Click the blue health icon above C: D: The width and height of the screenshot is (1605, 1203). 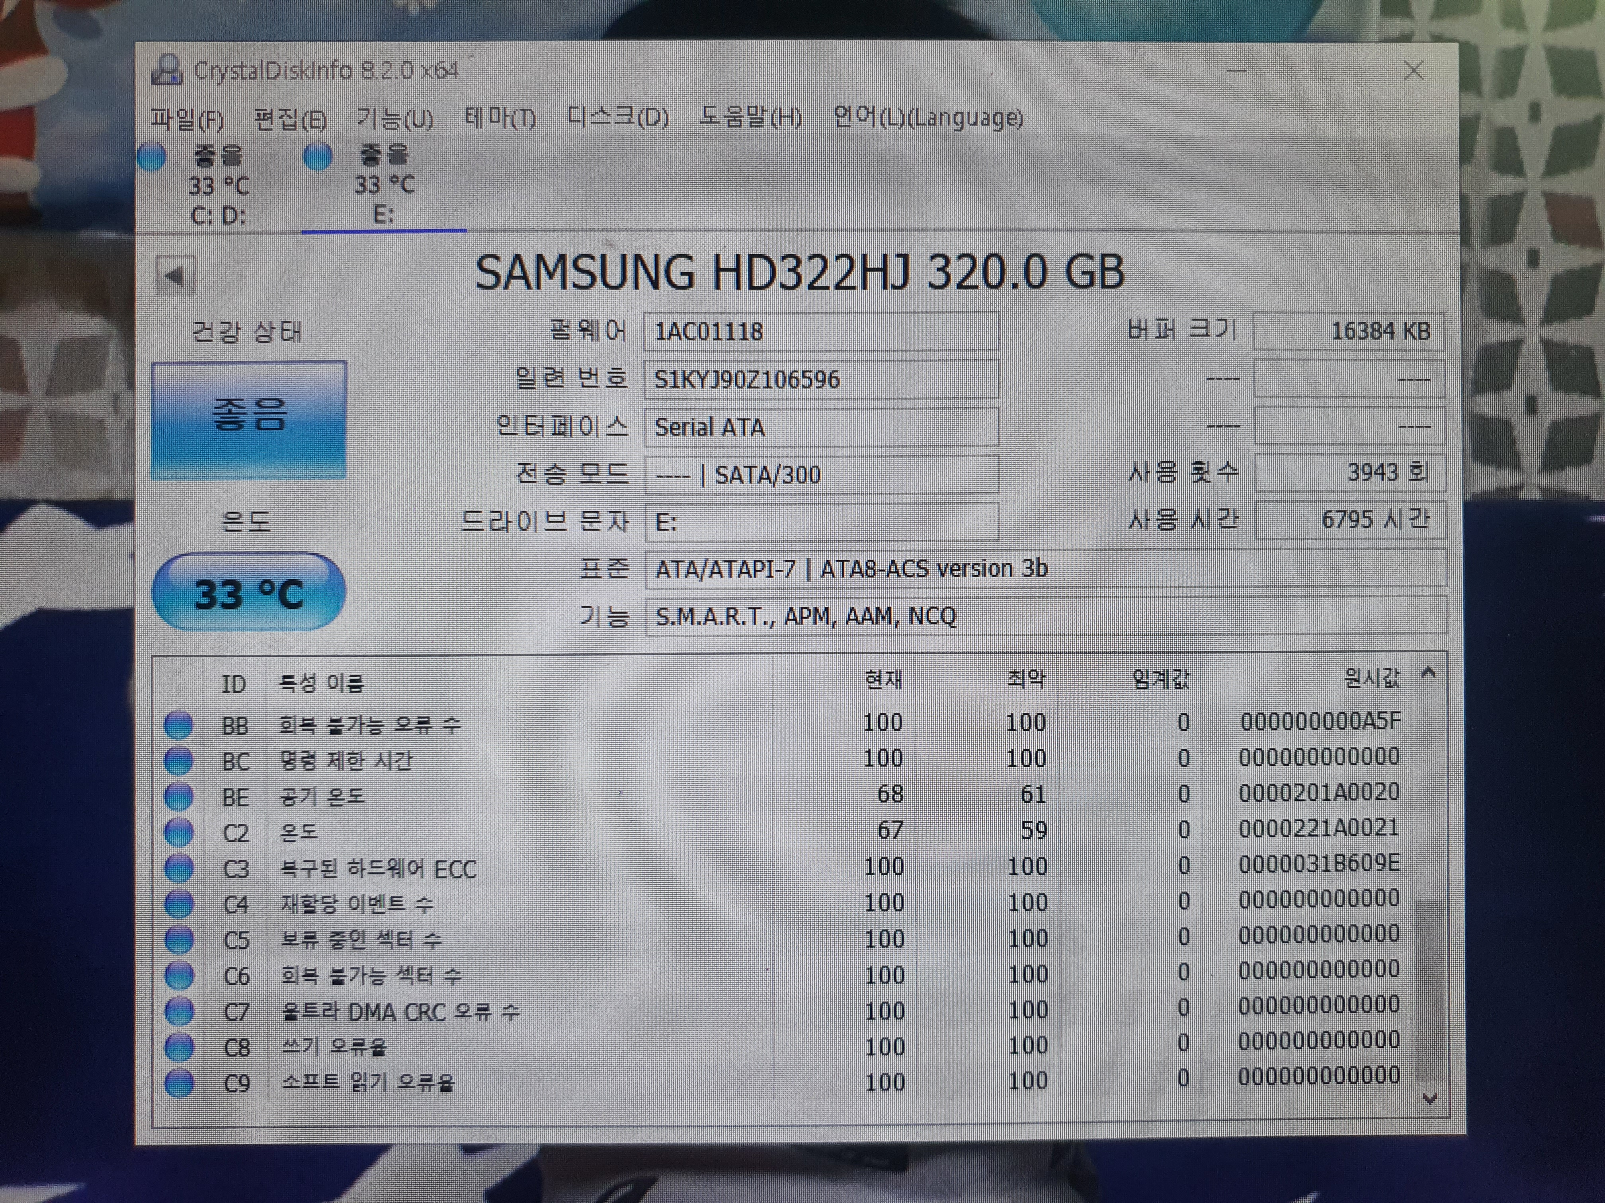click(x=152, y=158)
